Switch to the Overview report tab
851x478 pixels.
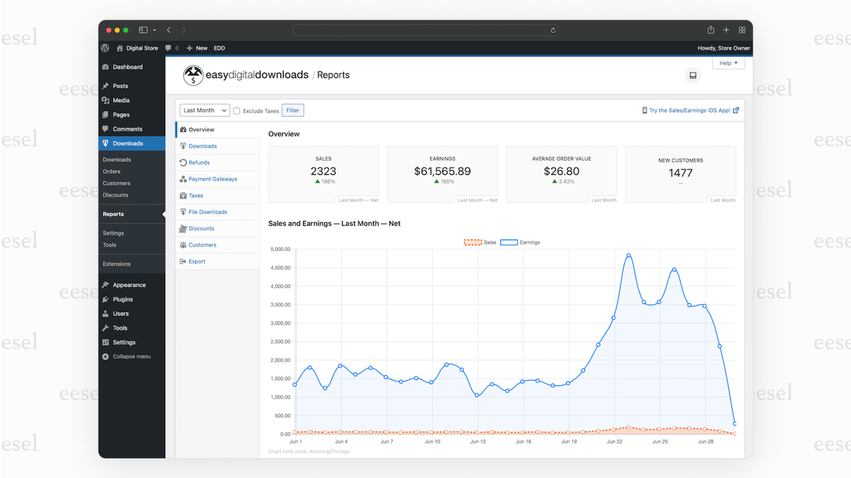tap(201, 129)
